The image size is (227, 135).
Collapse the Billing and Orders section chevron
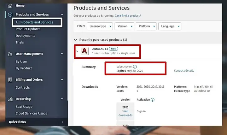tap(62, 80)
